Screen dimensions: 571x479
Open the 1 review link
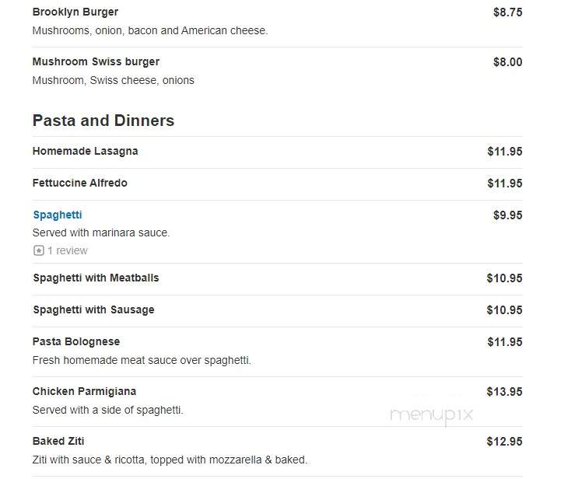68,250
